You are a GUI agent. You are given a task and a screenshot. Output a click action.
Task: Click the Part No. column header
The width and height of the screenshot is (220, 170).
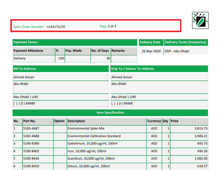(38, 122)
